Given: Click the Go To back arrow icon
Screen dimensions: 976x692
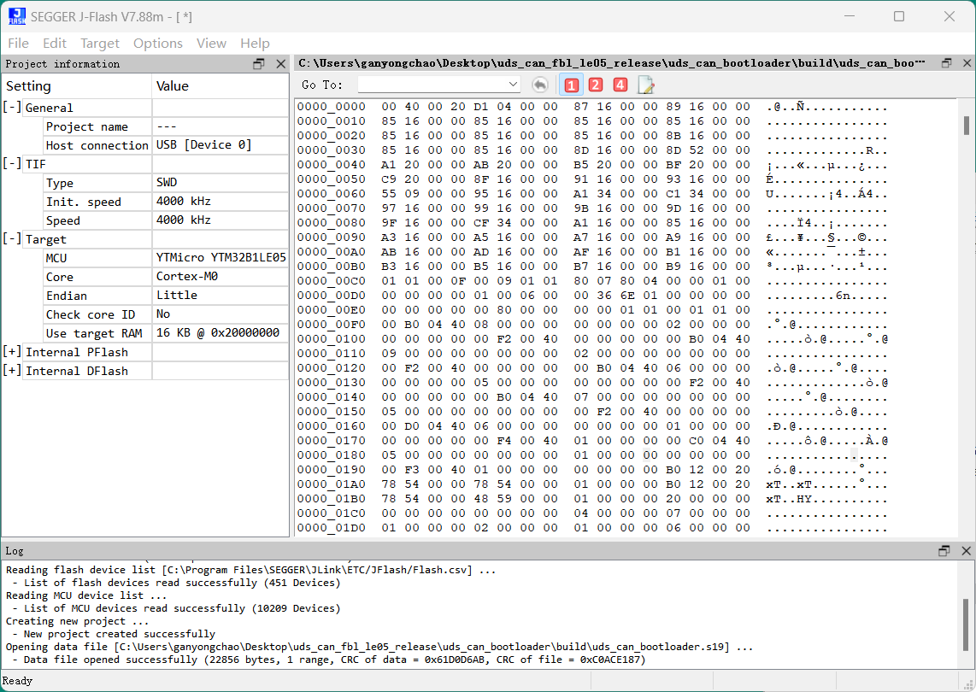Looking at the screenshot, I should pyautogui.click(x=539, y=85).
